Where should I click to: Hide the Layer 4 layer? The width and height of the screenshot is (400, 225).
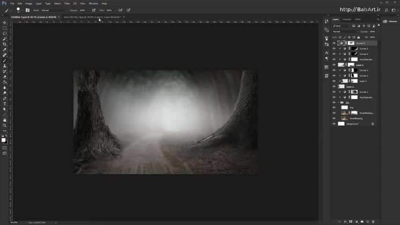point(334,65)
